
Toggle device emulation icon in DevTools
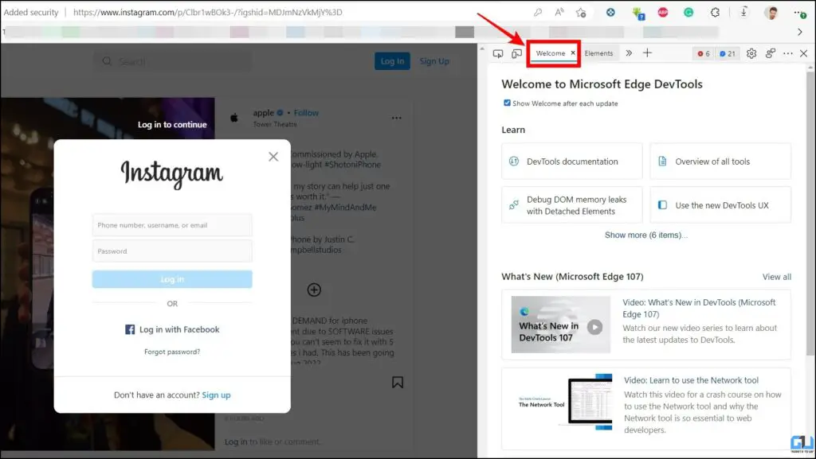coord(516,53)
